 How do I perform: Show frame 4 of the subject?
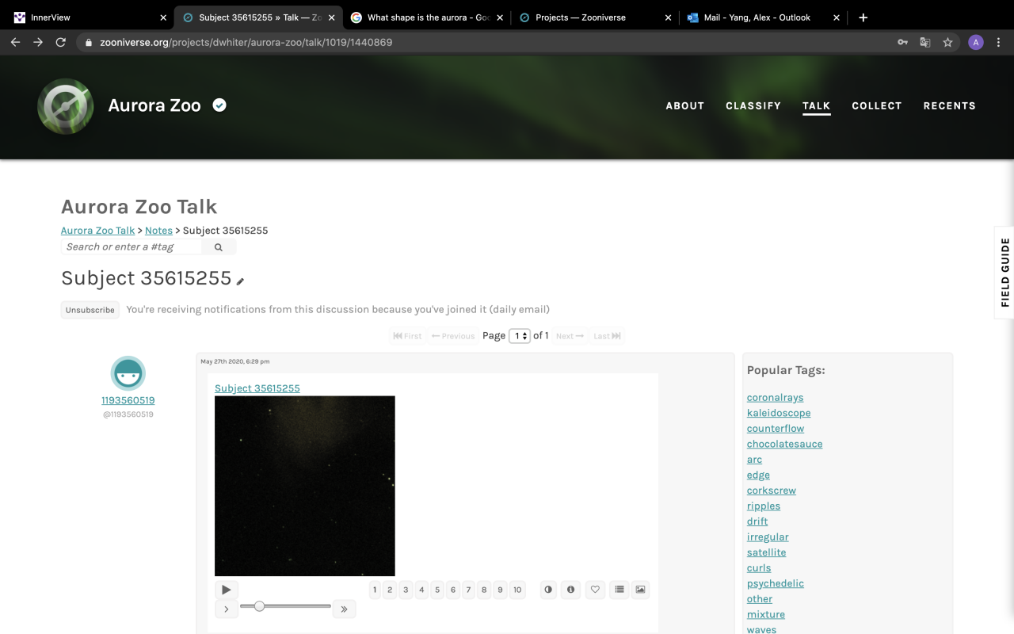[421, 590]
